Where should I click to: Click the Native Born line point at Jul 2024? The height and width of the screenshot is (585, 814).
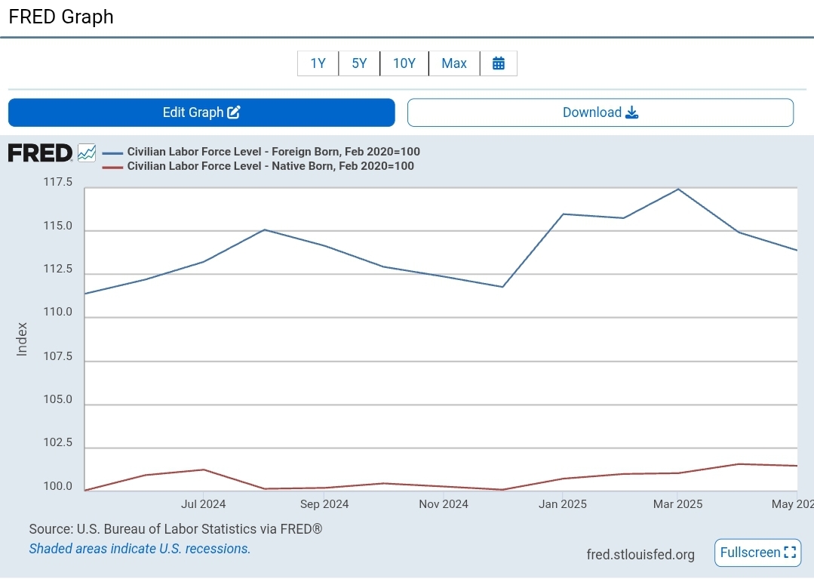coord(204,470)
